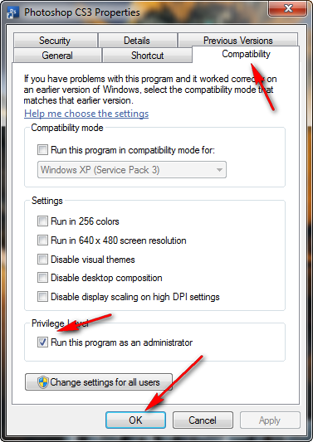
Task: Enable Run this program in compatibility mode
Action: click(x=42, y=149)
